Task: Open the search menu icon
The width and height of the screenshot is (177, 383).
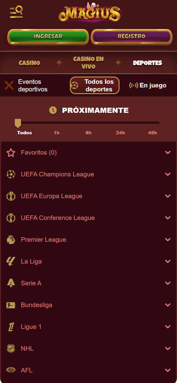Action: pos(16,12)
